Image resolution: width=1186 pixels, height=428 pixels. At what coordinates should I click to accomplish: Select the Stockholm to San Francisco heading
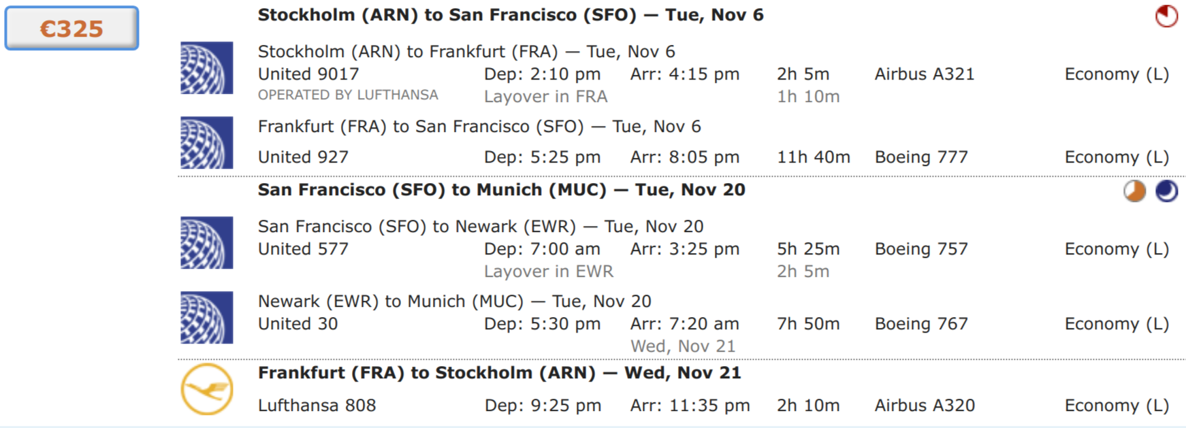click(x=511, y=15)
